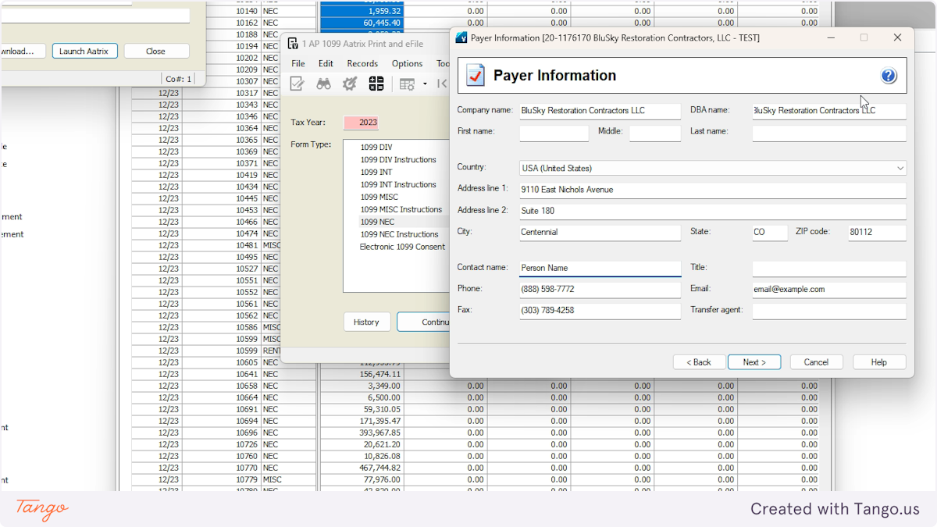Click the first-record navigation arrow icon

pos(442,84)
